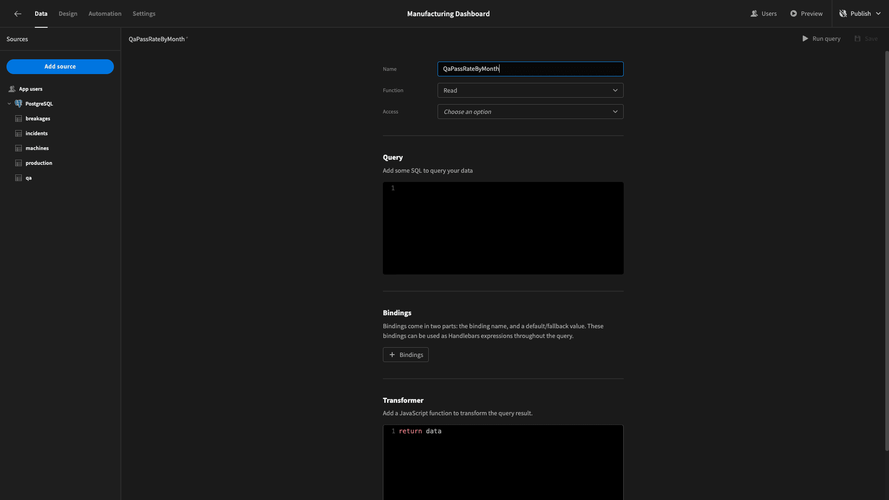Click the Publish text label
Screen dimensions: 889x500
pyautogui.click(x=860, y=14)
